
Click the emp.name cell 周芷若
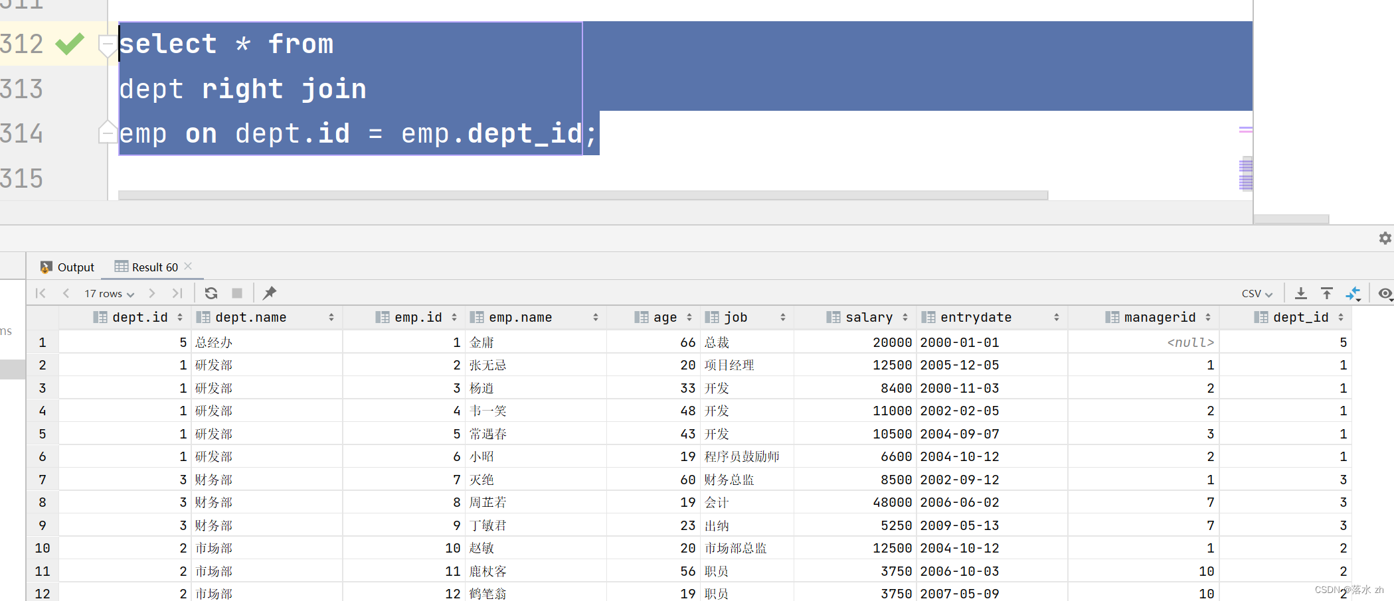click(x=537, y=502)
